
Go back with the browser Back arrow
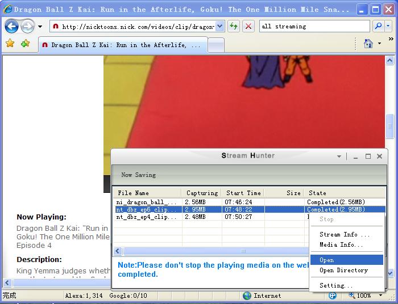tap(12, 26)
